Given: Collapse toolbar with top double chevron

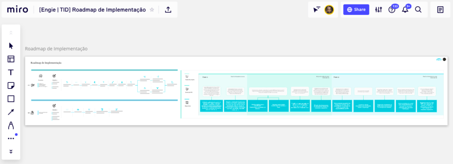Looking at the screenshot, I should tap(11, 33).
